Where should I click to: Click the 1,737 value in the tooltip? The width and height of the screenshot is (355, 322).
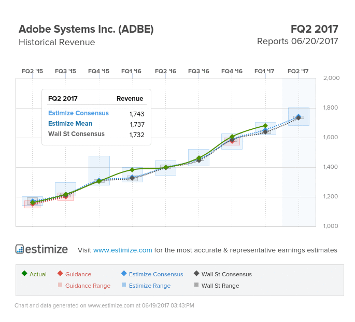pos(137,124)
